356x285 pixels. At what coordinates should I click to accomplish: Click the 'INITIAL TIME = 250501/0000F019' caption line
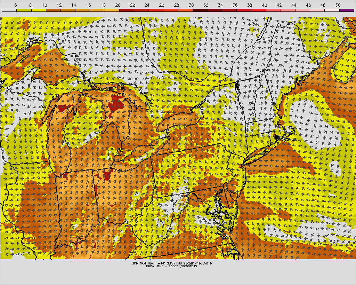(172, 266)
